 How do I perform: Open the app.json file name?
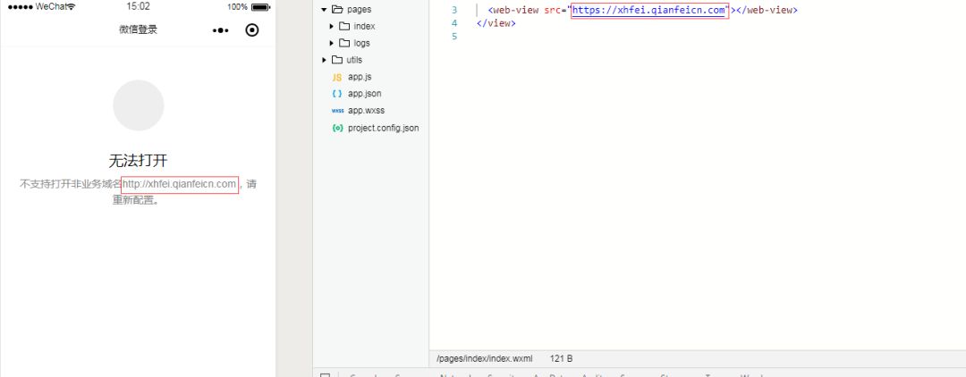click(365, 94)
